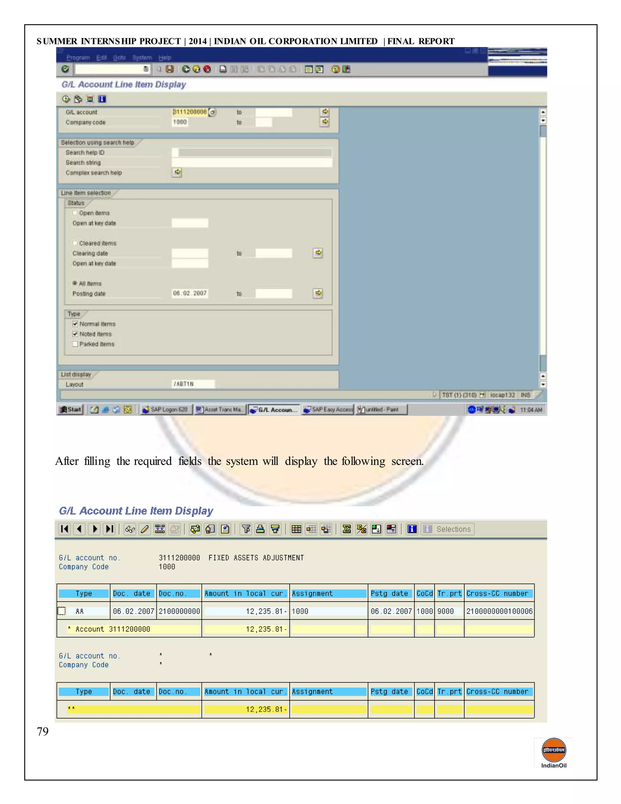
Task: Click Cross-CC number 2100000000100006 cell
Action: pos(499,611)
